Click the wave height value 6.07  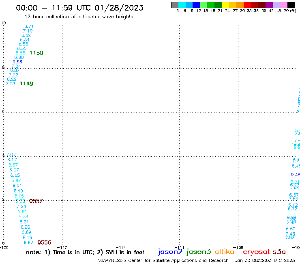point(14,170)
